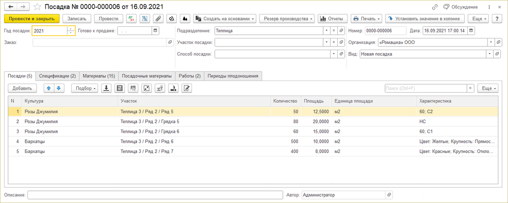508x203 pixels.
Task: Click the paperclip attached files icon
Action: tap(158, 19)
